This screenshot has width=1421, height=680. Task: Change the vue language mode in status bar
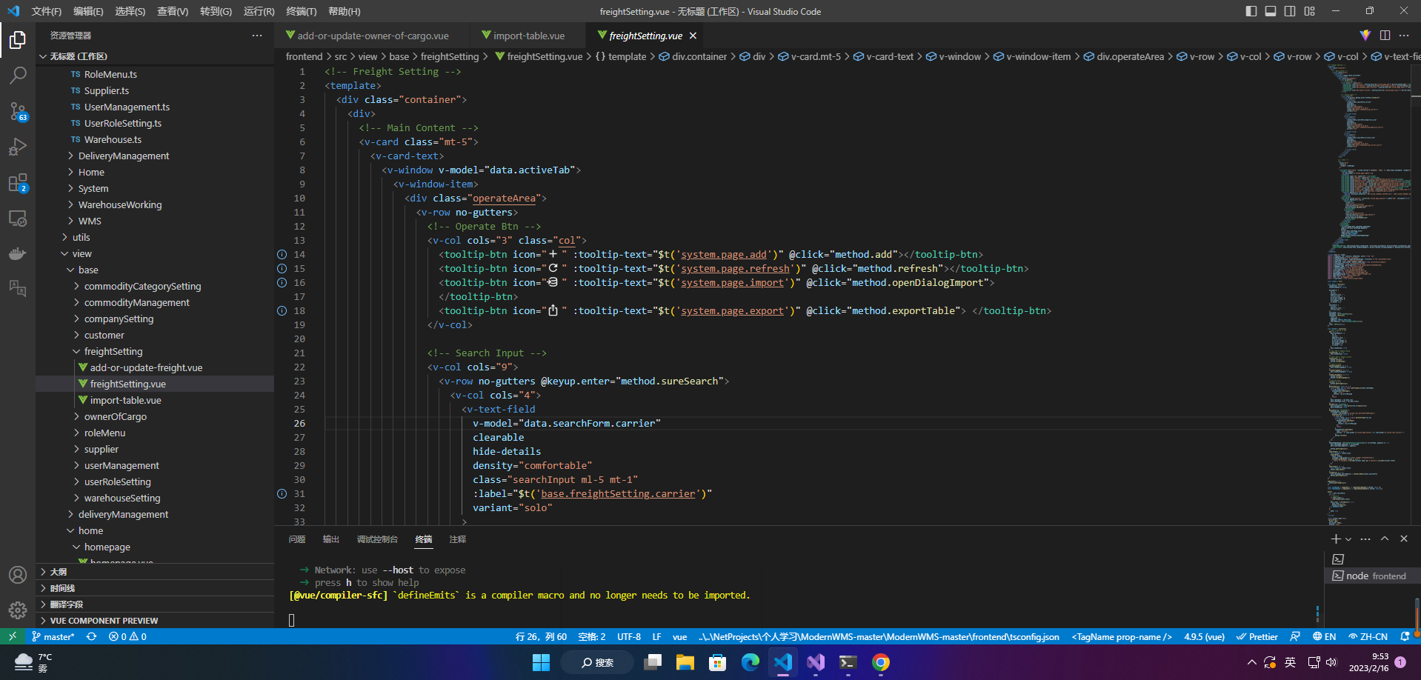679,636
